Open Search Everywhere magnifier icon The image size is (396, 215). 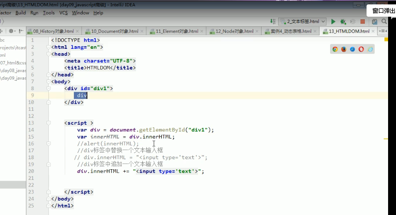point(384,22)
